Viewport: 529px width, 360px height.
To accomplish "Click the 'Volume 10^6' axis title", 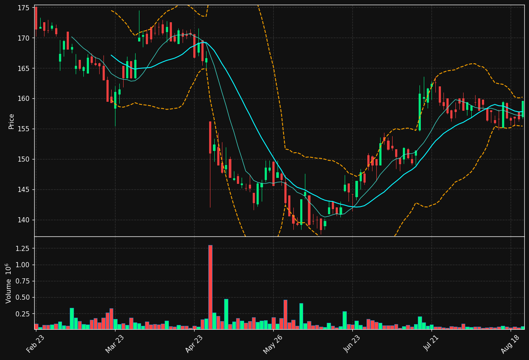I will pos(9,283).
